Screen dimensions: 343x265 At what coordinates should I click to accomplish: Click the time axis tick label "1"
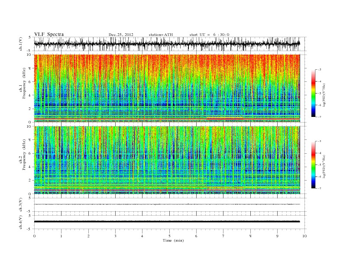[x=61, y=236]
